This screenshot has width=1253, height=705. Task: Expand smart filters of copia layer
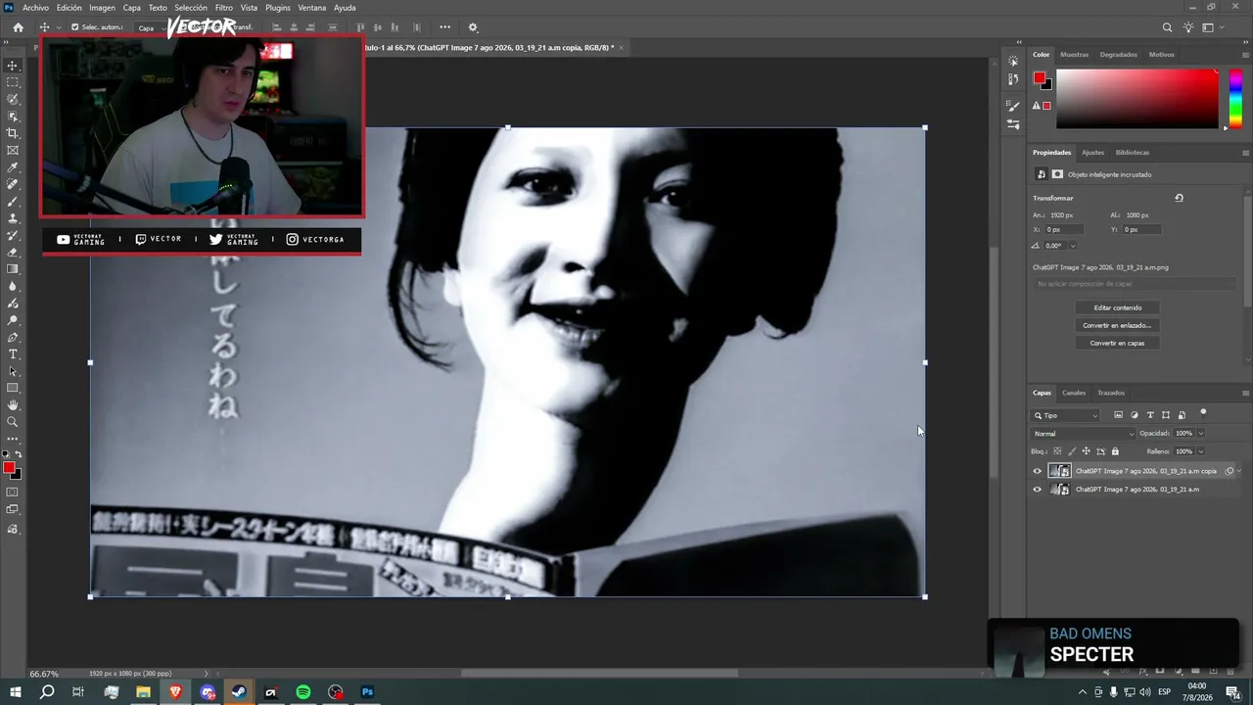1239,471
